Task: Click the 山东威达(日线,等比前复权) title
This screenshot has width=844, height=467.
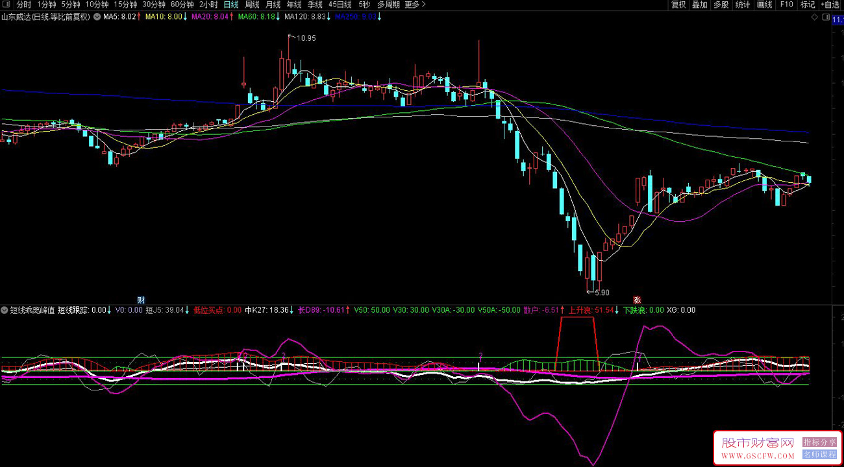Action: pos(46,18)
